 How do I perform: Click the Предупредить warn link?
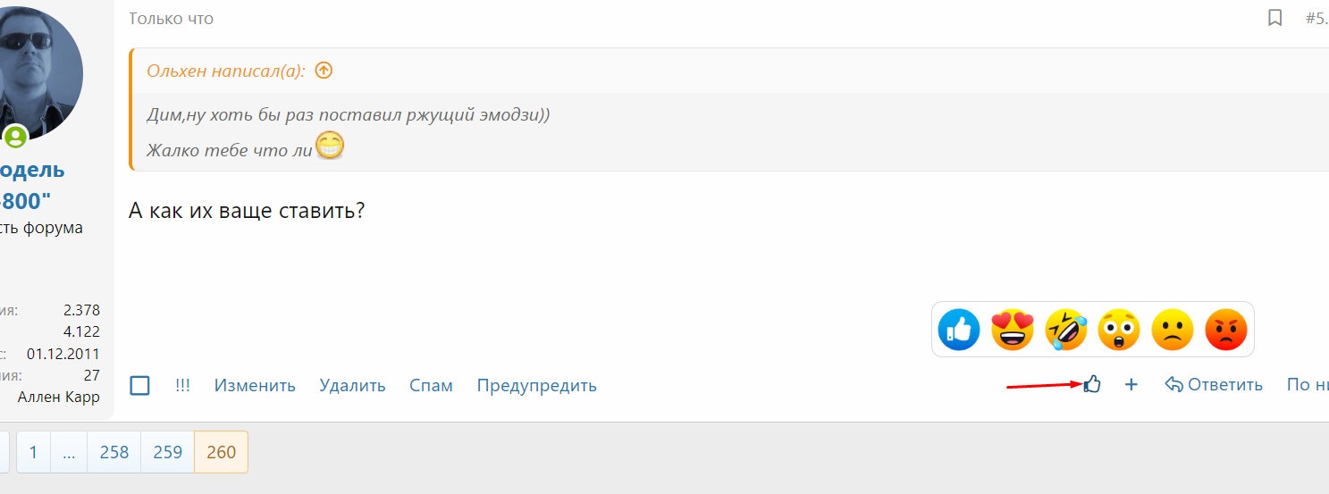click(536, 386)
